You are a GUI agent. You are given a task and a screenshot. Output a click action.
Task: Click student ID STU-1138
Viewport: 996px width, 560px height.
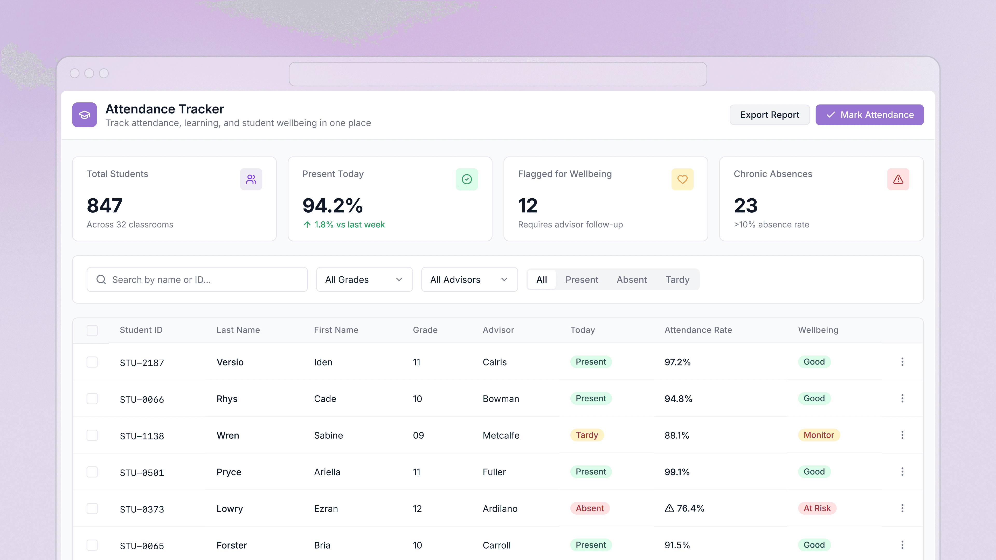[142, 436]
